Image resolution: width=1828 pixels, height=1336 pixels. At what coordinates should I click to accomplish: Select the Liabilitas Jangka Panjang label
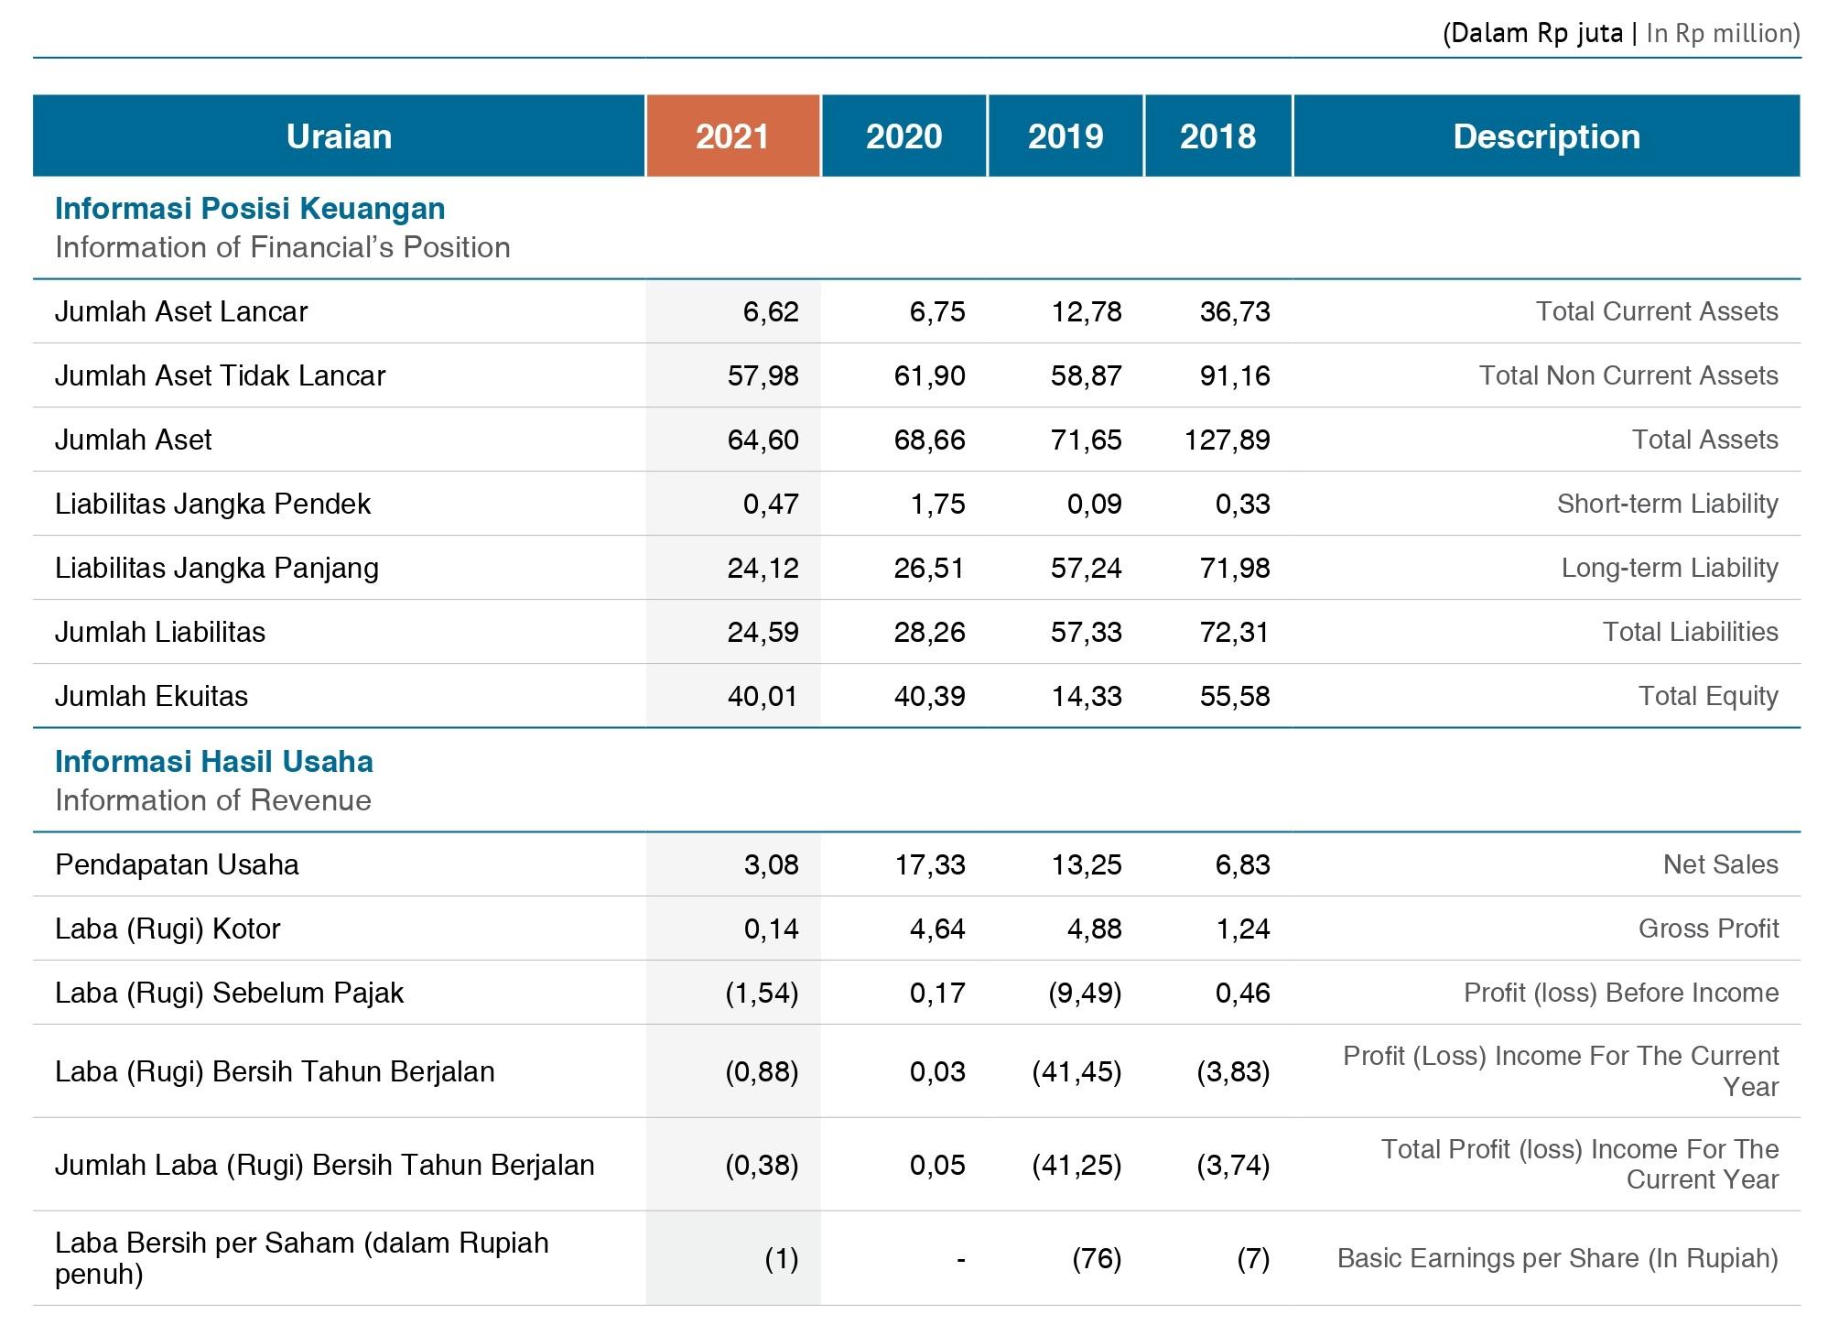(217, 568)
